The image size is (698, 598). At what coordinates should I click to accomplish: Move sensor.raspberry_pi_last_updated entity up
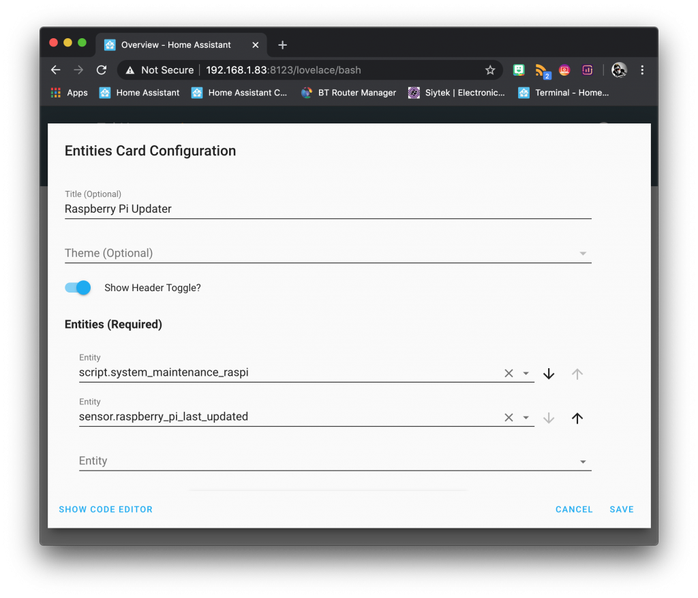(577, 418)
